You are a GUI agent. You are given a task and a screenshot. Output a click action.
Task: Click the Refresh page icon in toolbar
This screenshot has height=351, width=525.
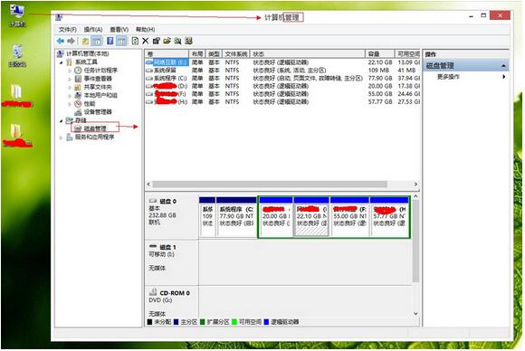135,41
